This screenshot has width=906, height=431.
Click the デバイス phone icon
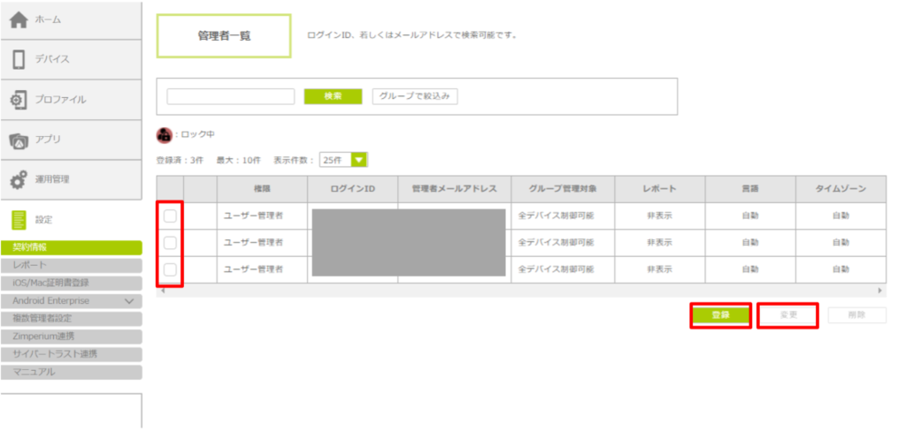pyautogui.click(x=18, y=60)
